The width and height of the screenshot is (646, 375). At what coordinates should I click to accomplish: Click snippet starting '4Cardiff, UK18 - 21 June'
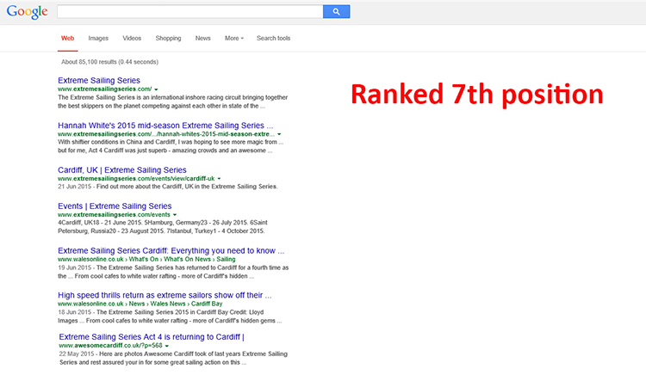162,227
